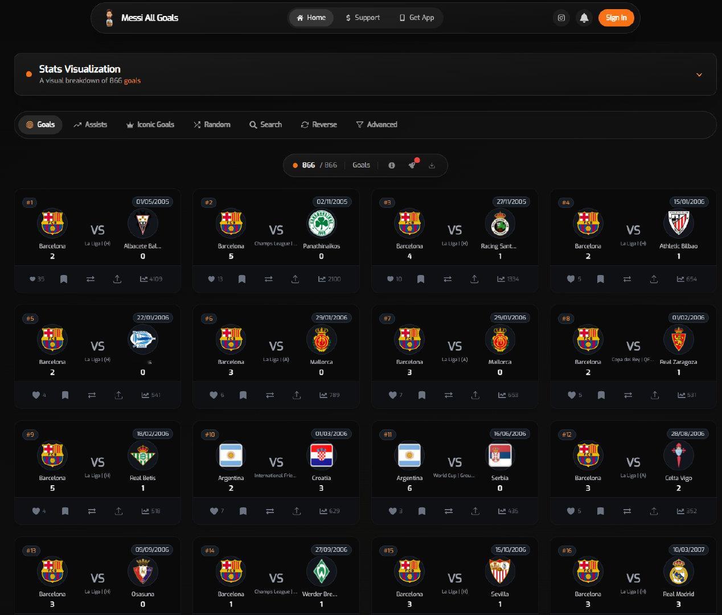Like goal #3 vs Racing Santander
Image resolution: width=722 pixels, height=615 pixels.
390,279
